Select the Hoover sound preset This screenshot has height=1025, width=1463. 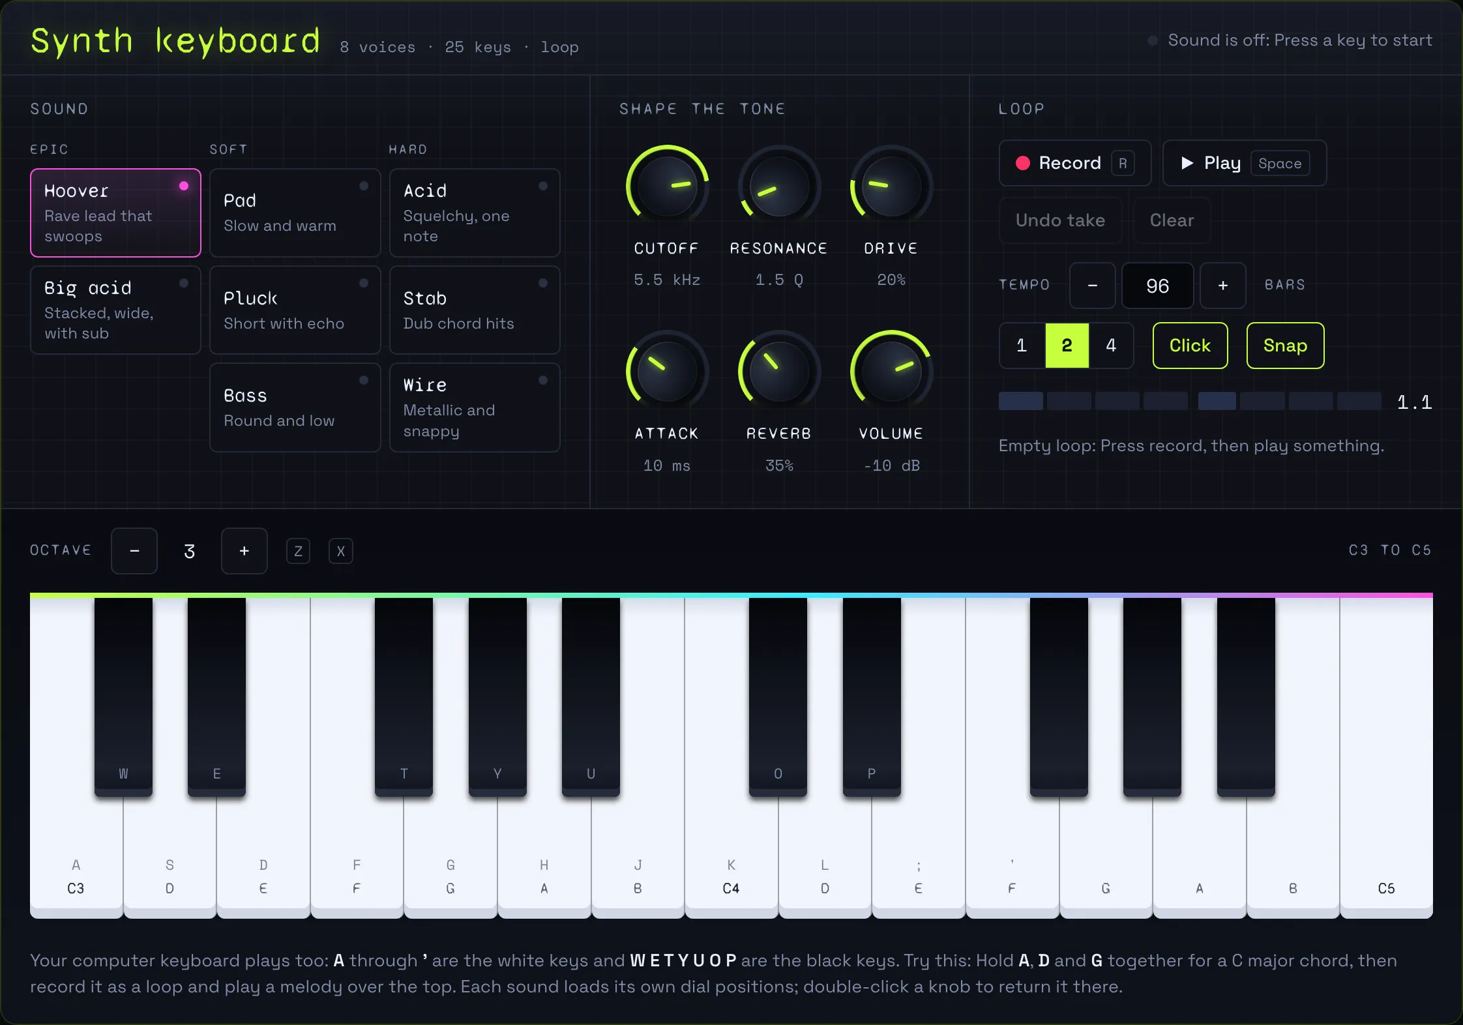tap(115, 213)
